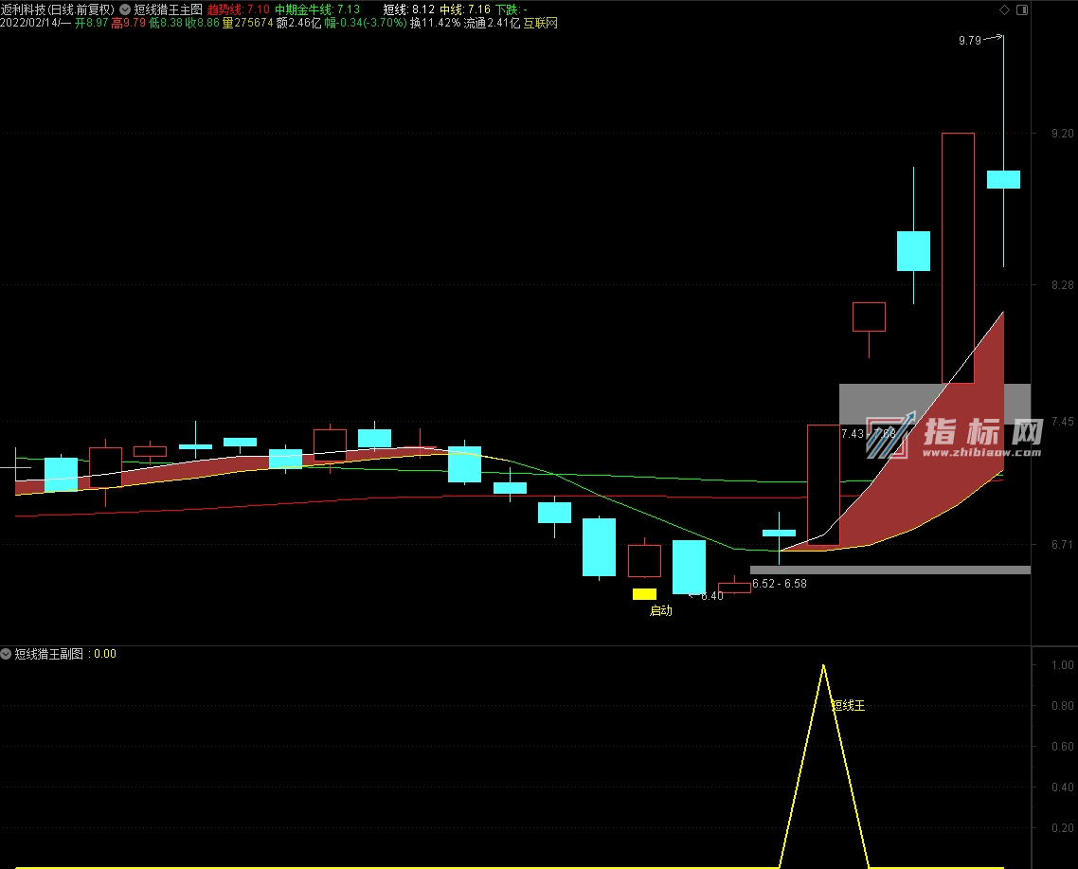The image size is (1078, 869).
Task: Select the stock title 返利科技(日线.前复权)
Action: (x=58, y=9)
